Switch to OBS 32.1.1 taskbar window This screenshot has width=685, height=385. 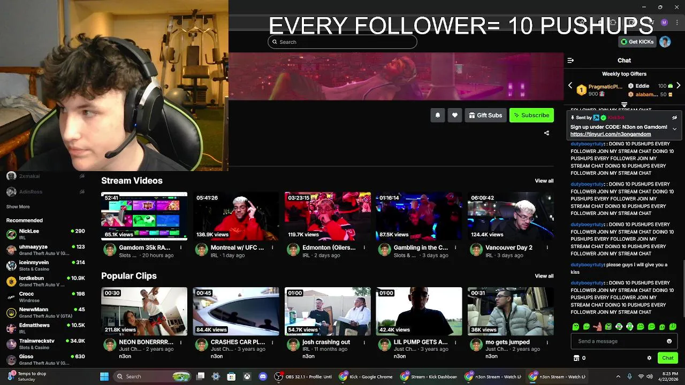pyautogui.click(x=303, y=376)
